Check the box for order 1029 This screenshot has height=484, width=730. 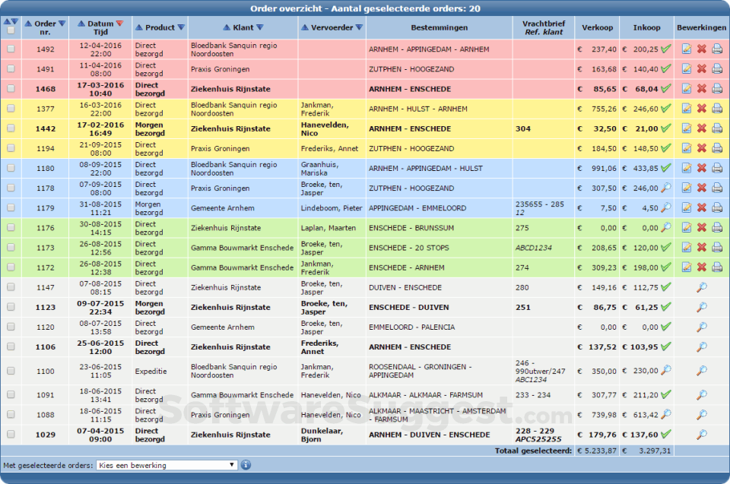(11, 435)
